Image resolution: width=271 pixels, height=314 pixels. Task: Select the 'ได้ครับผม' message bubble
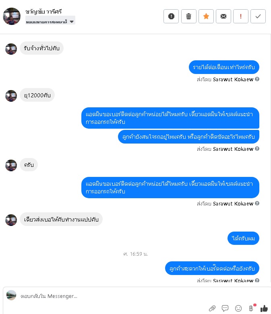pyautogui.click(x=243, y=238)
